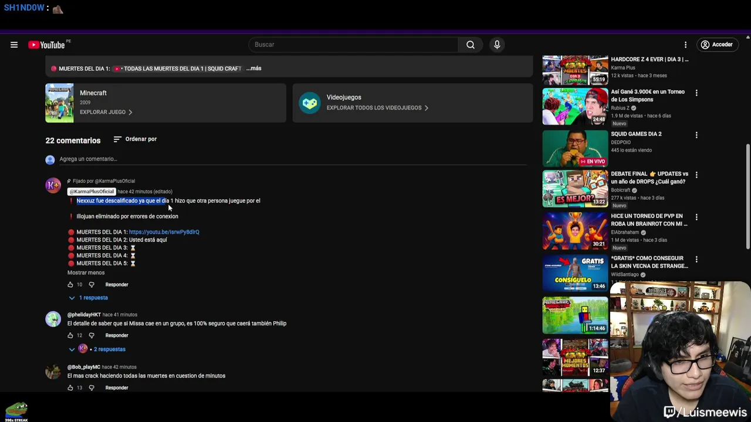Open the Minecraft game card
The width and height of the screenshot is (751, 422).
click(165, 103)
